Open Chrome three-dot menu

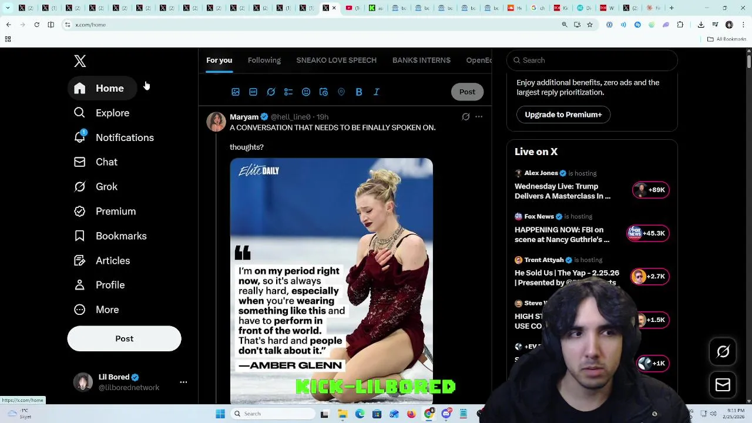(743, 25)
